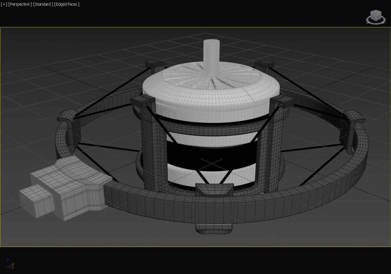Select the gray connector block object

(x=65, y=189)
